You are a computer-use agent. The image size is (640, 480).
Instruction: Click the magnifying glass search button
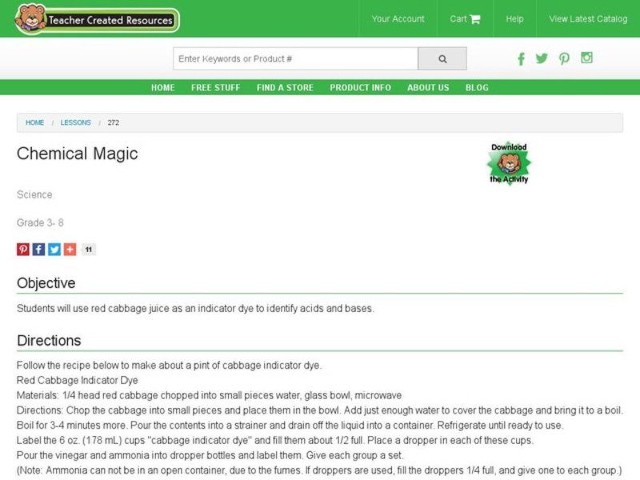pyautogui.click(x=442, y=58)
